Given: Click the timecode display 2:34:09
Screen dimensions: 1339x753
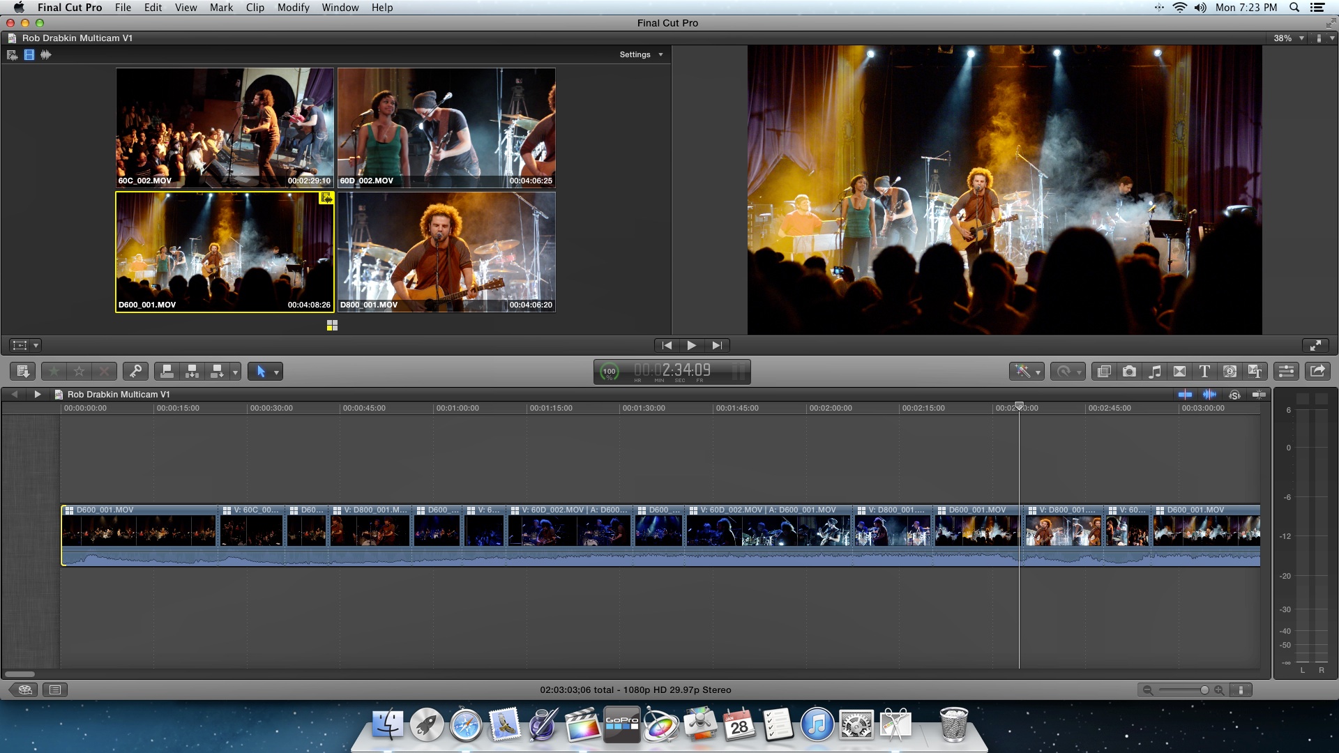Looking at the screenshot, I should click(672, 370).
